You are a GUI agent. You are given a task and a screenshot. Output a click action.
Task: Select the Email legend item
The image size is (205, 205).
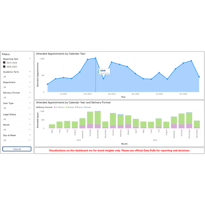point(87,107)
